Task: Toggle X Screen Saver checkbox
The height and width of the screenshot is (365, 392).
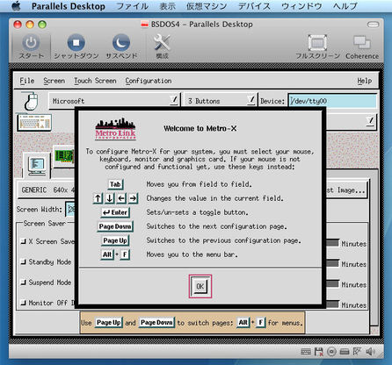Action: point(24,241)
